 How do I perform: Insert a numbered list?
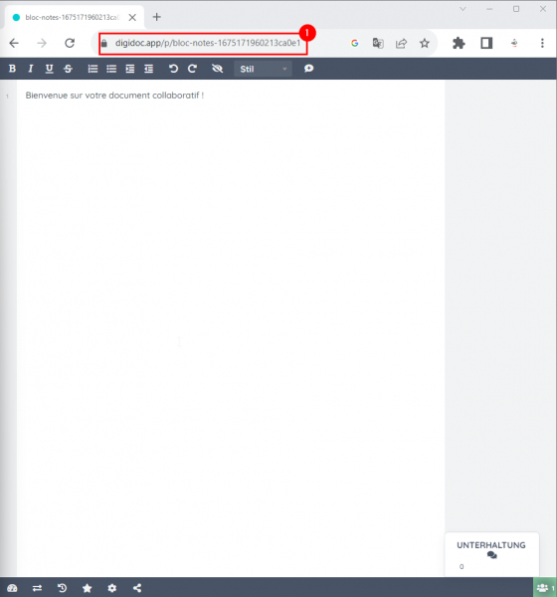[x=93, y=69]
